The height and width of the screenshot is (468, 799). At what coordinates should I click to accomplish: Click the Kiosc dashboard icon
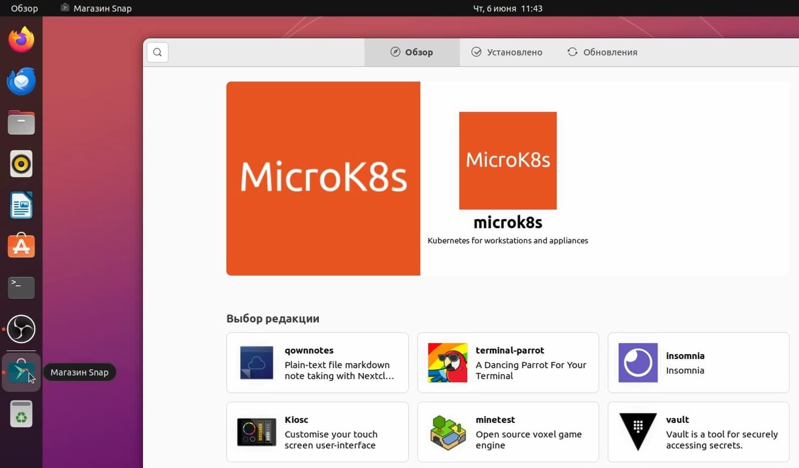pos(257,432)
